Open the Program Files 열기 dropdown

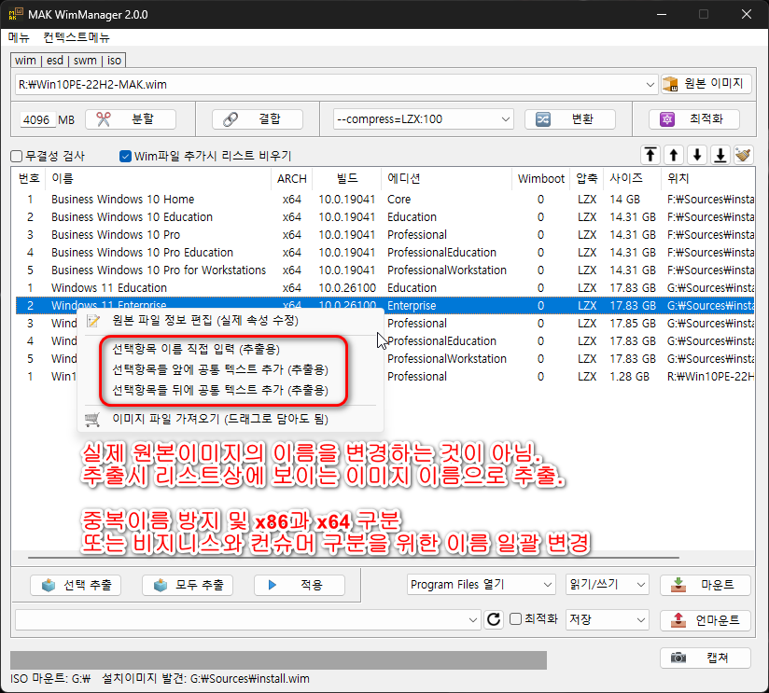click(x=548, y=585)
